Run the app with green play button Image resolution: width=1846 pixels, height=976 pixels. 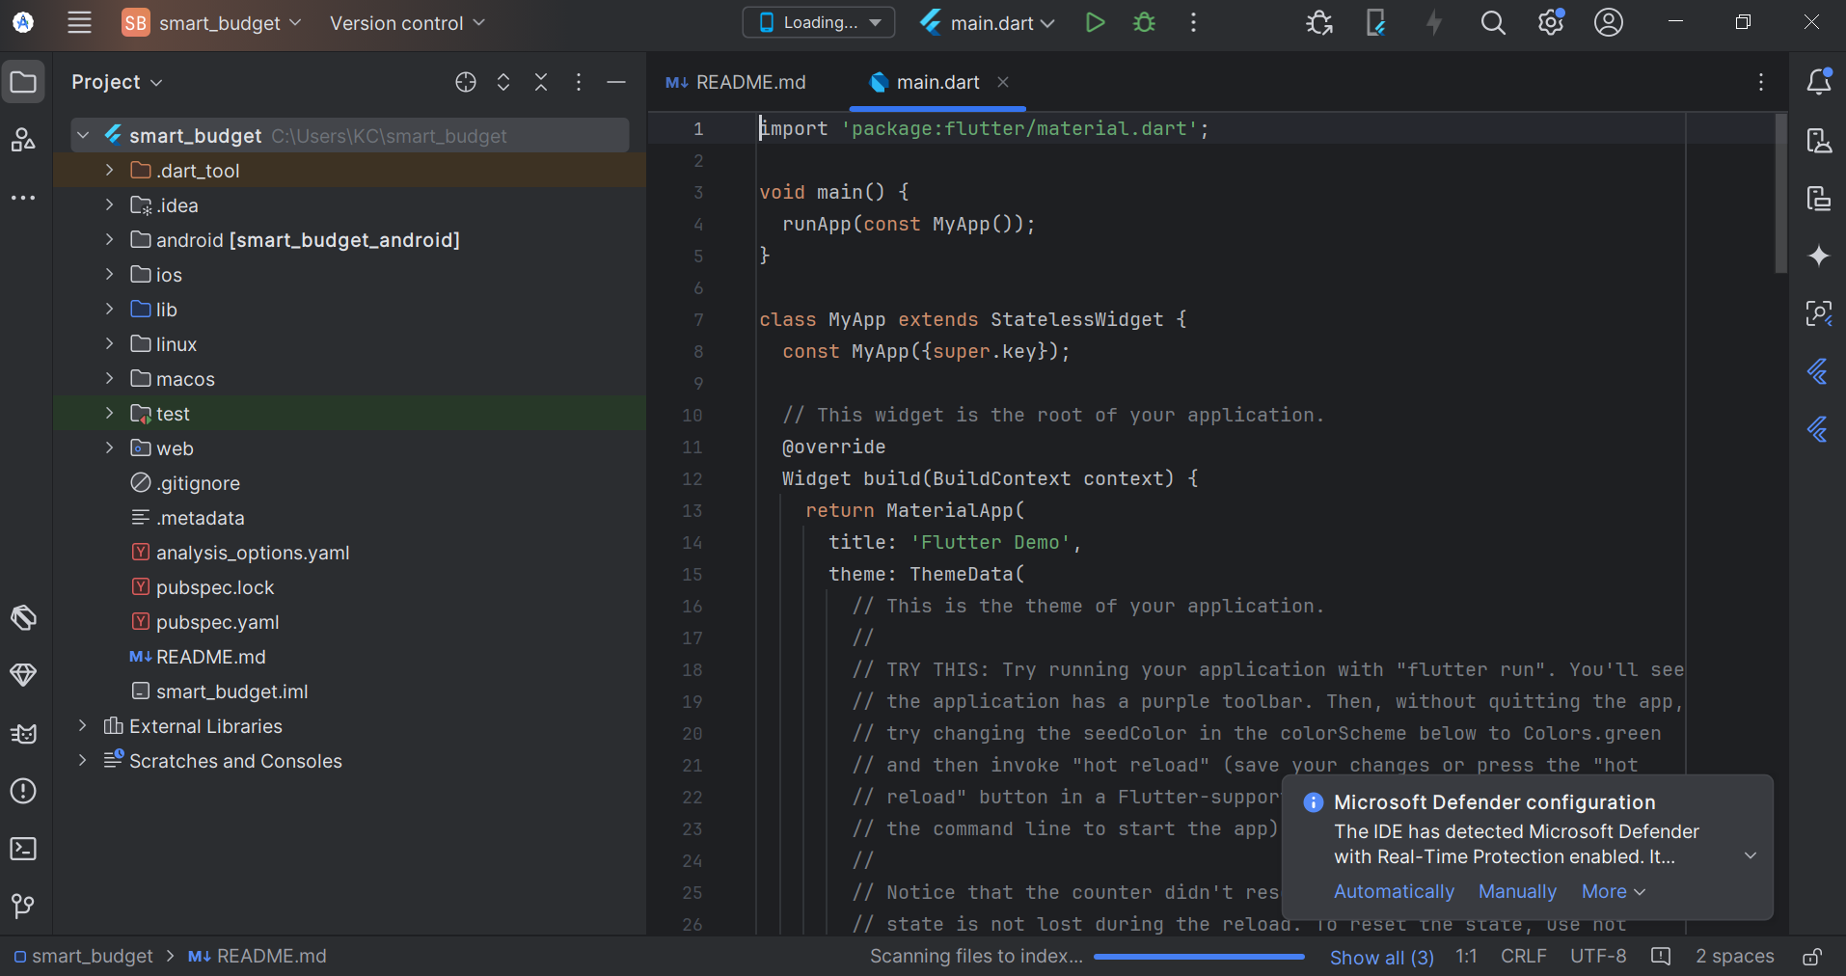pyautogui.click(x=1095, y=23)
